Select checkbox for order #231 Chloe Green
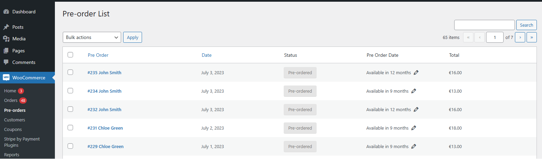The height and width of the screenshot is (159, 542). (x=70, y=128)
